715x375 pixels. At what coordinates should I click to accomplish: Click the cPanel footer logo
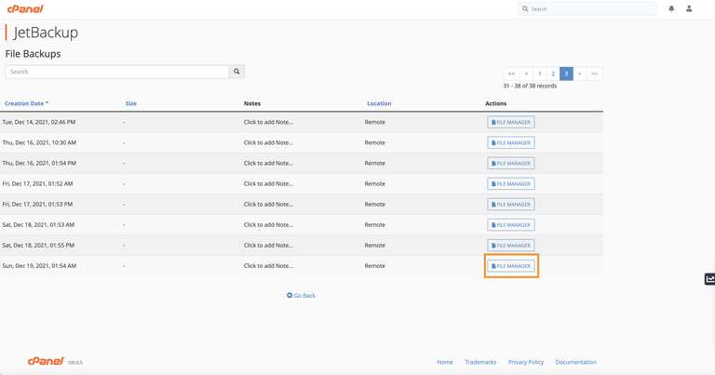click(46, 361)
